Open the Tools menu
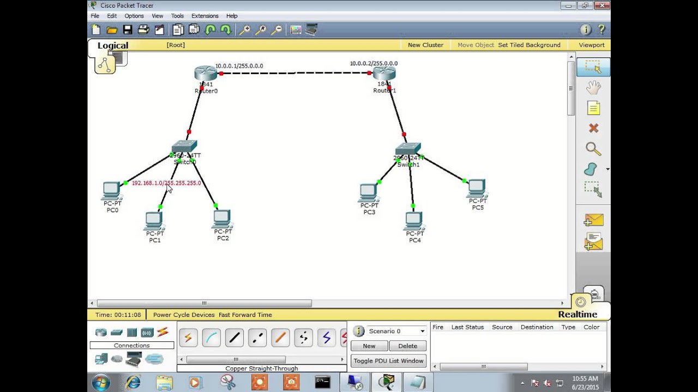Image resolution: width=698 pixels, height=392 pixels. click(x=177, y=16)
